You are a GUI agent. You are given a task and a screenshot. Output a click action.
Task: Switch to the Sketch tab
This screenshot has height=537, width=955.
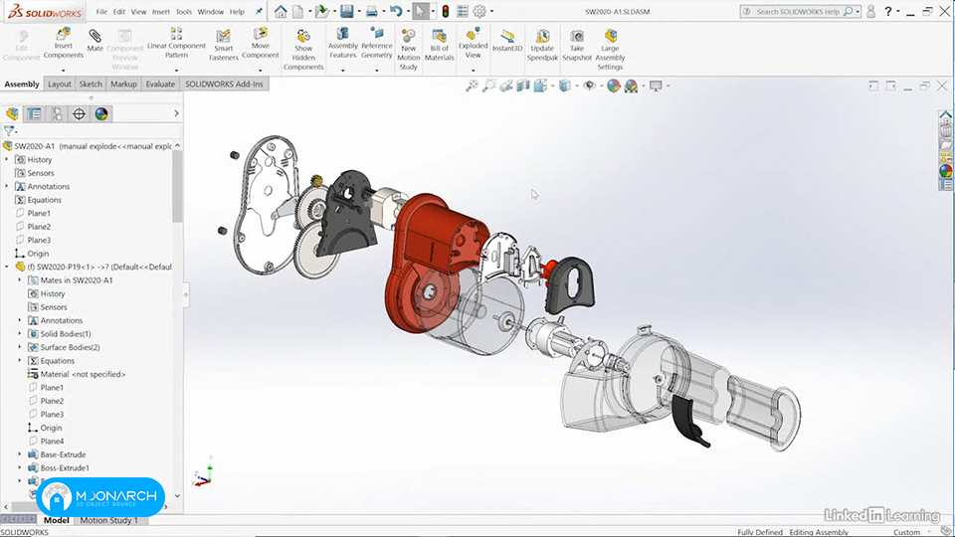tap(91, 84)
